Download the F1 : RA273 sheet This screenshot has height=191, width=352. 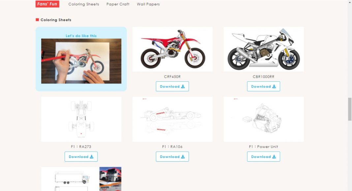[x=81, y=156]
